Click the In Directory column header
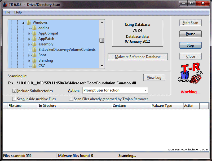Screen dimensions: 212x161 pos(75,106)
